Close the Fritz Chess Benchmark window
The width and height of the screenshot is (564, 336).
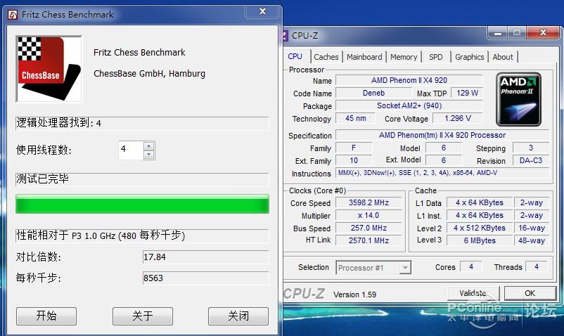(x=262, y=11)
